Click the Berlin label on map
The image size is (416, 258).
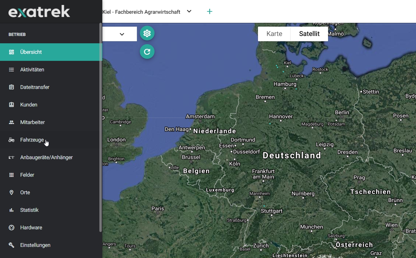click(342, 112)
